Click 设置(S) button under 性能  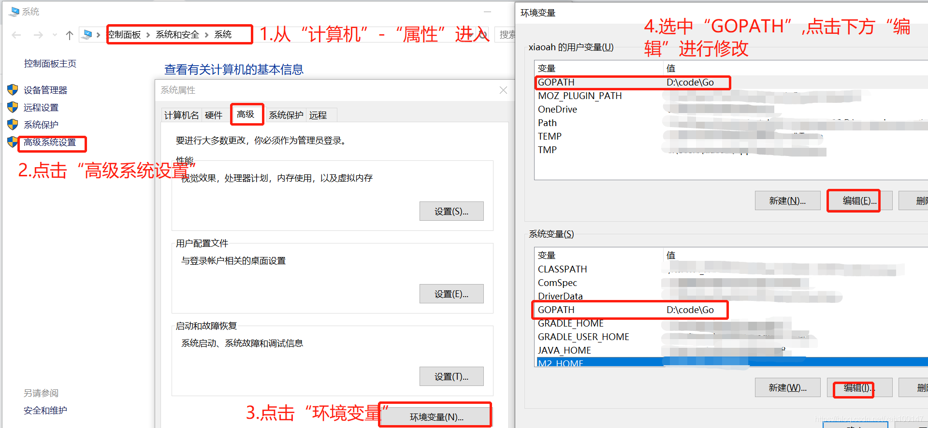click(451, 211)
